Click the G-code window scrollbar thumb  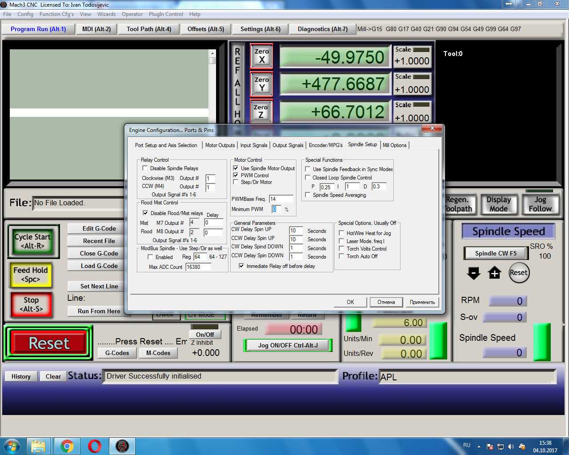212,60
